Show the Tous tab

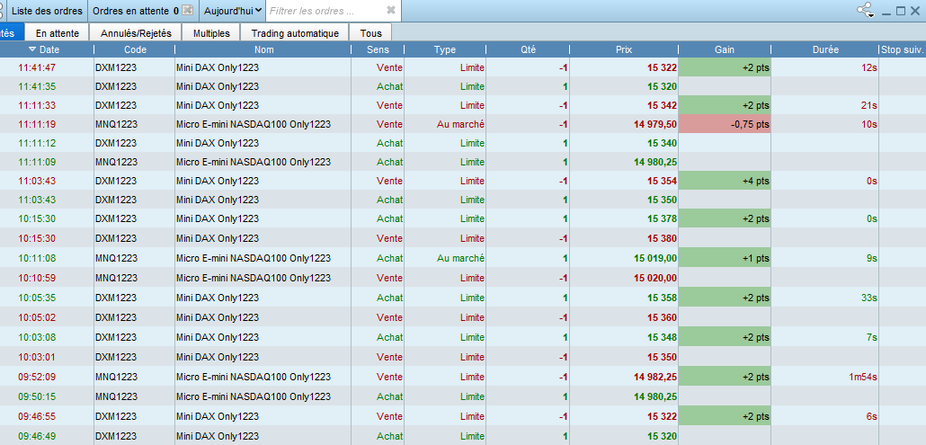click(371, 33)
